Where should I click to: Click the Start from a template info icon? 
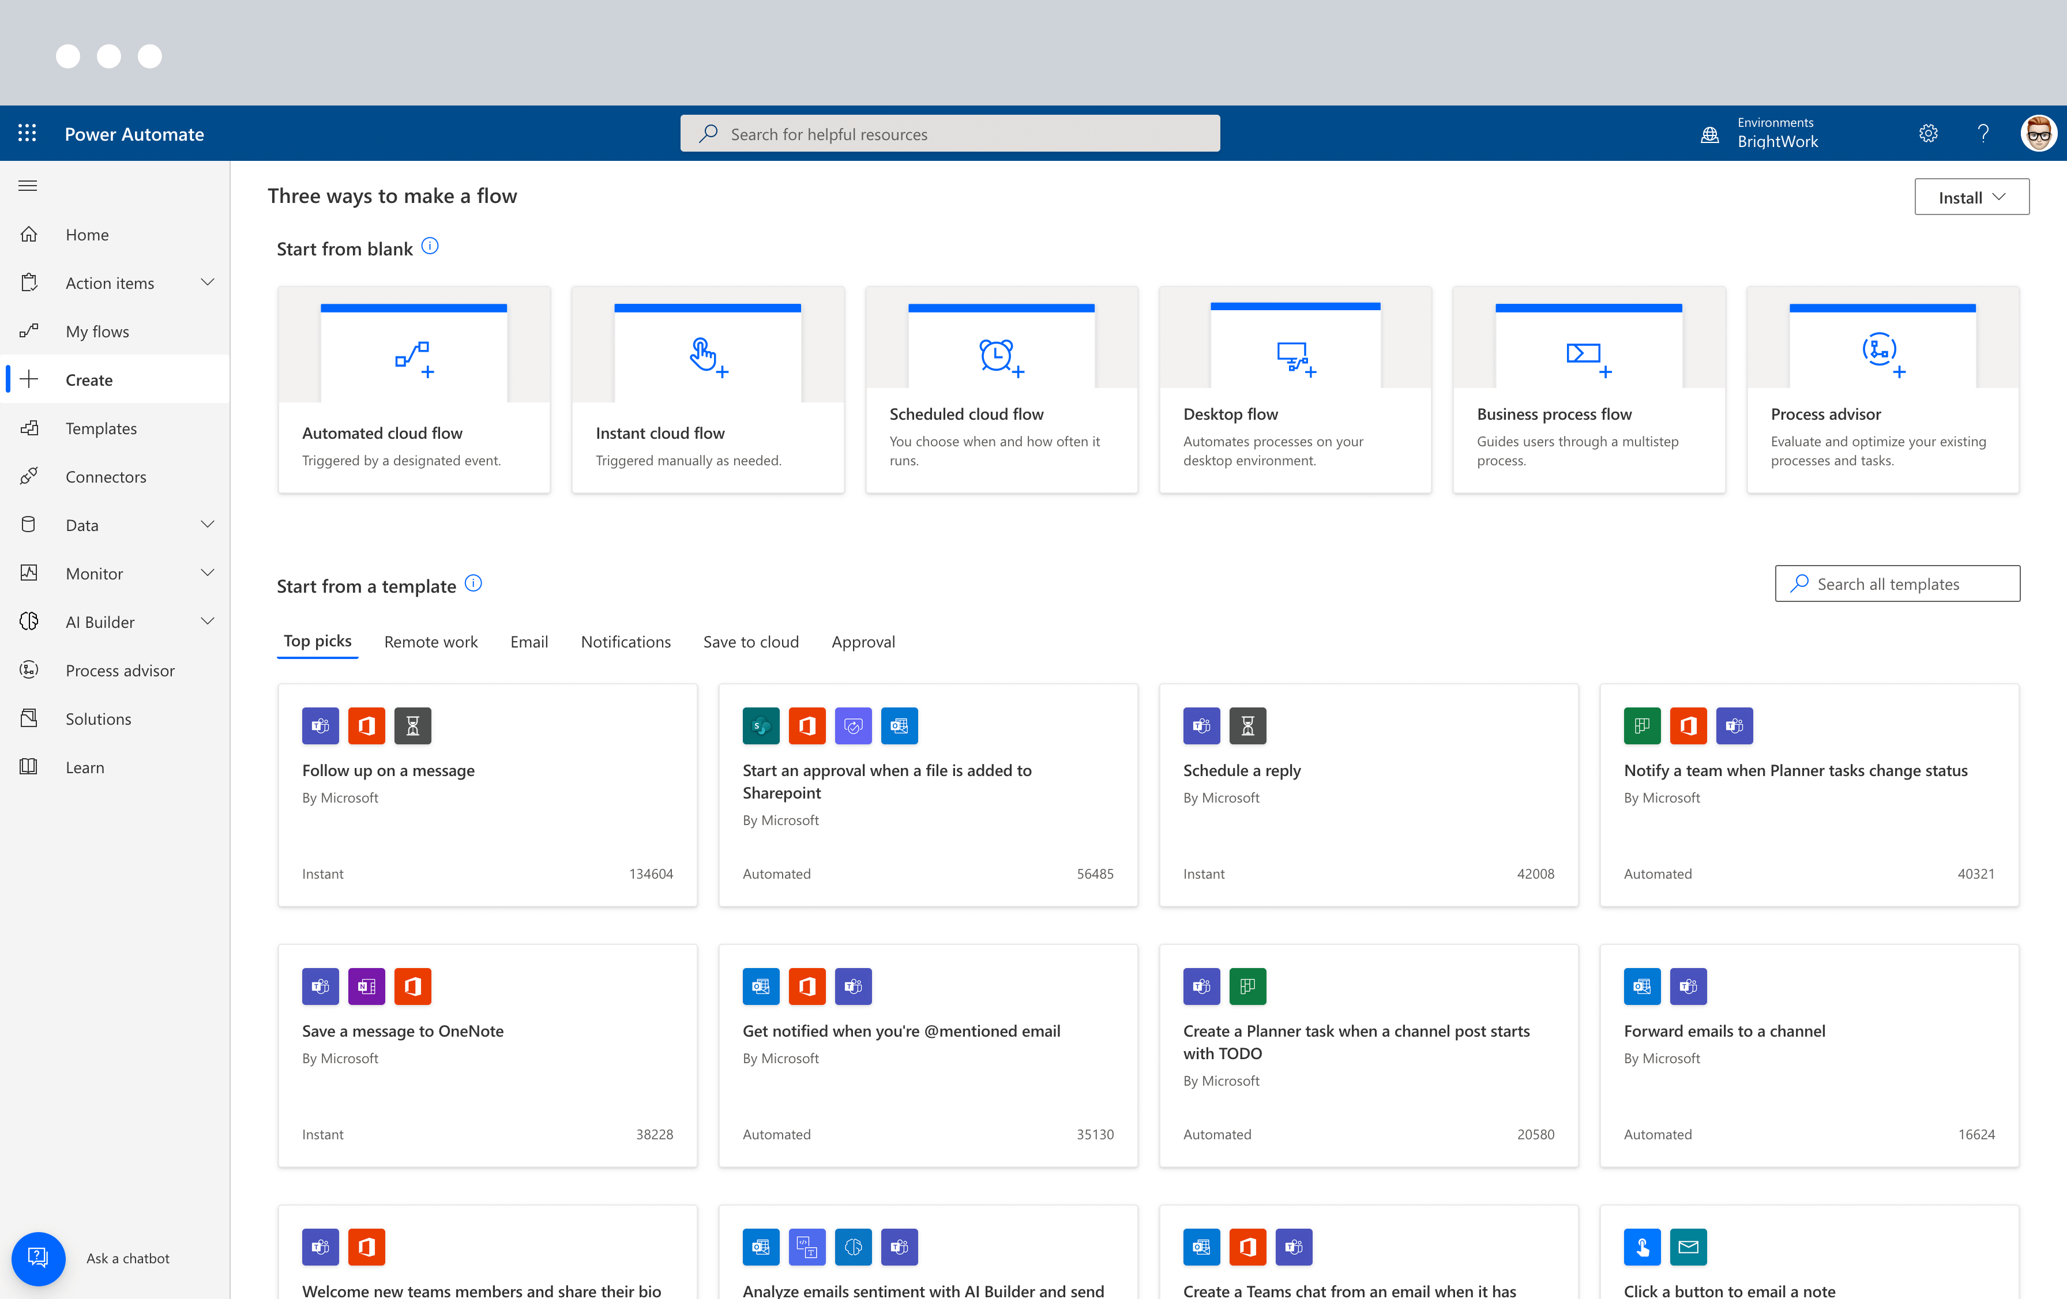(x=473, y=583)
